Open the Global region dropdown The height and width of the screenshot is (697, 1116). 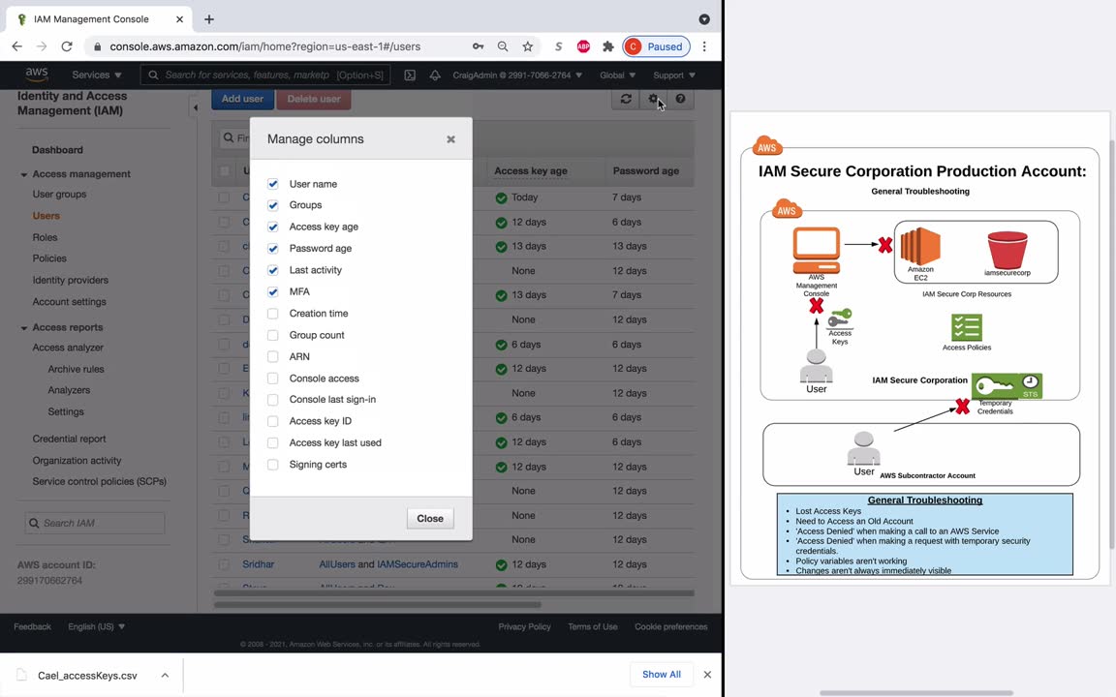point(617,75)
